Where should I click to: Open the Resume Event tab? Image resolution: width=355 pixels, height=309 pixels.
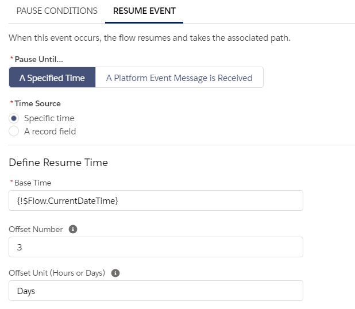[x=144, y=11]
